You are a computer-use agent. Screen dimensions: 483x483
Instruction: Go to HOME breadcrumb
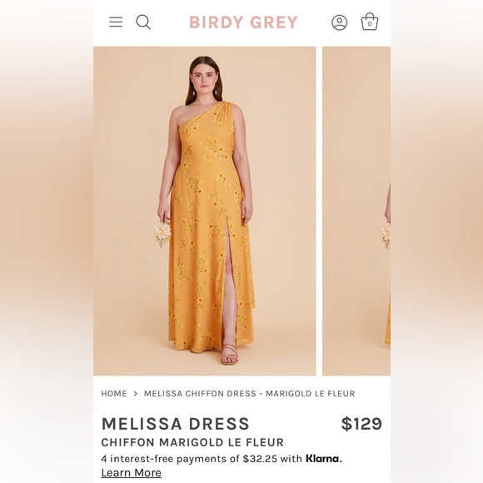pyautogui.click(x=114, y=393)
